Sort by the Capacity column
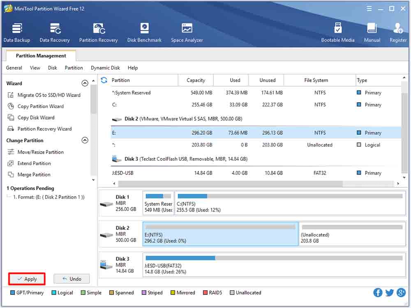The width and height of the screenshot is (411, 308). click(x=196, y=80)
